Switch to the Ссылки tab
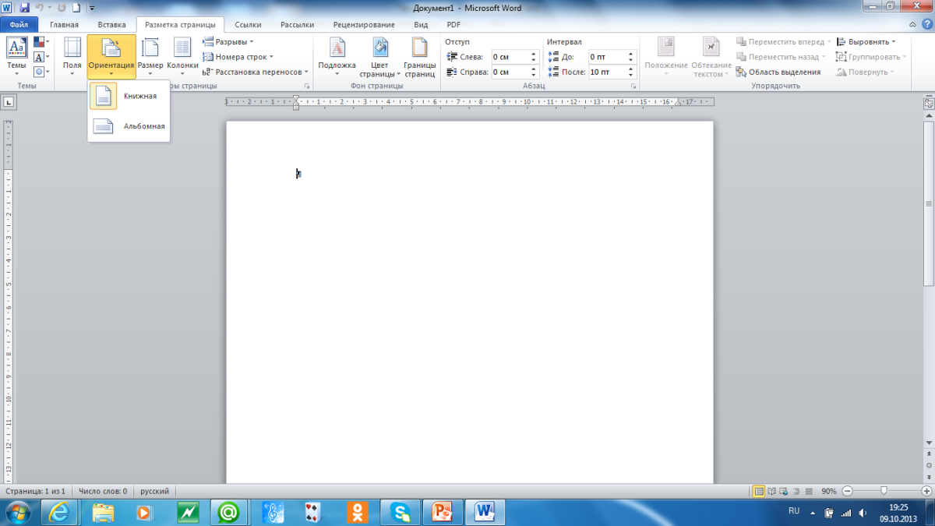 [248, 25]
